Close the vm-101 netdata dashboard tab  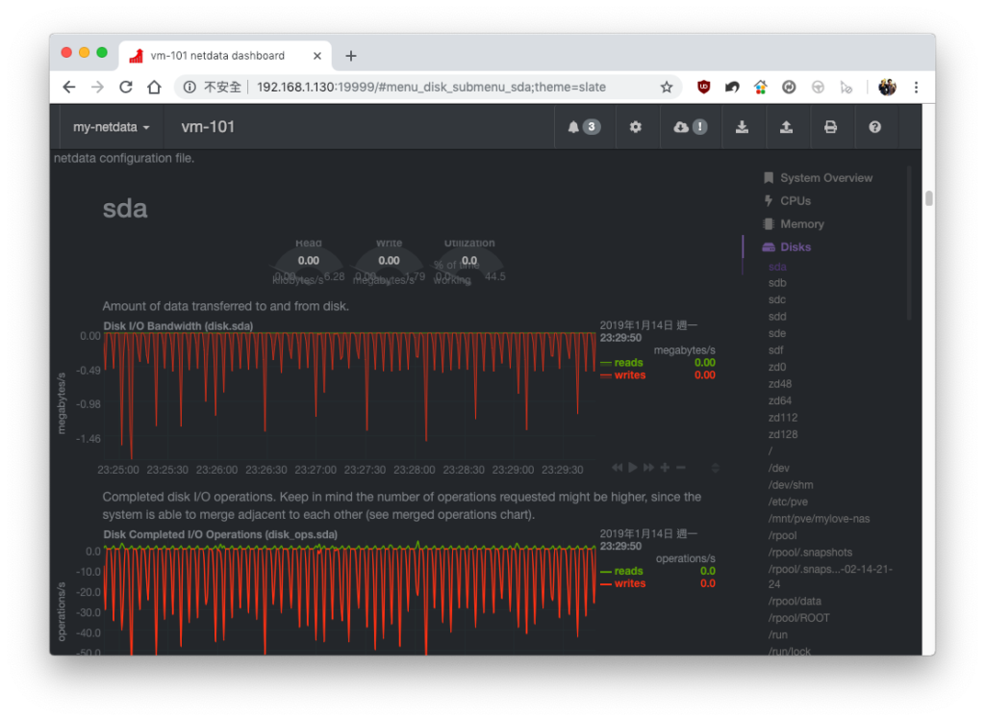[317, 56]
